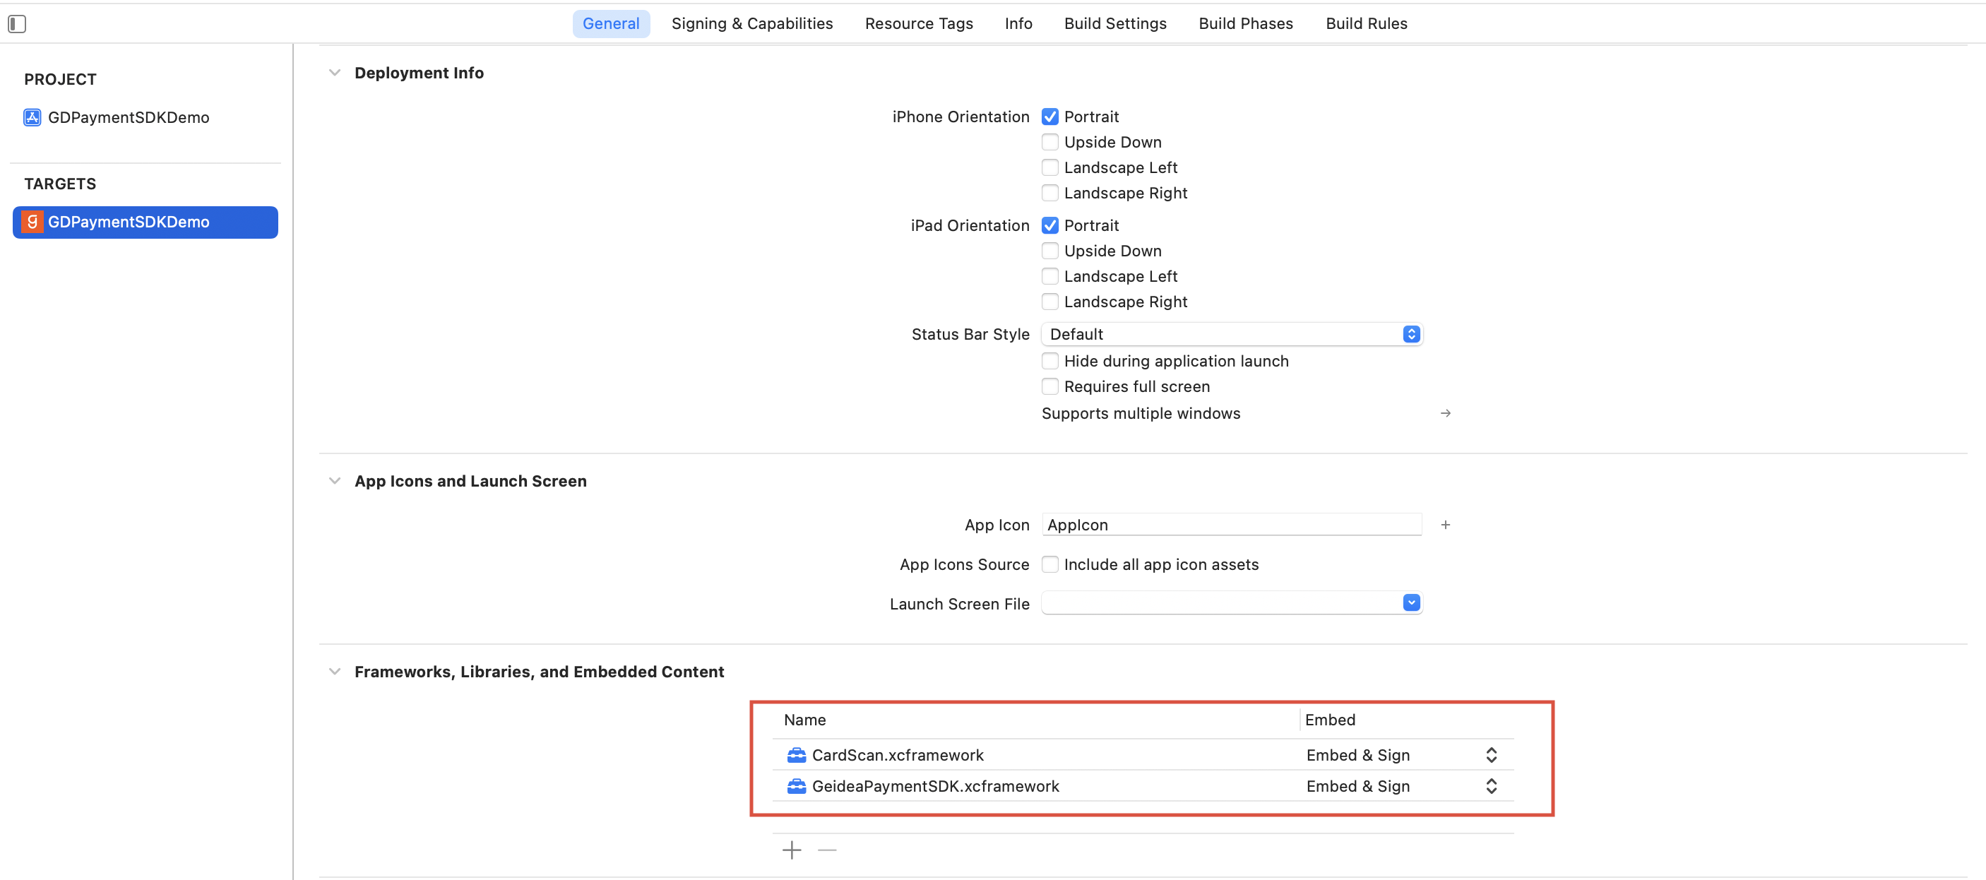Click the orange GDPaymentSDKDemo target icon
Image resolution: width=1986 pixels, height=880 pixels.
tap(32, 222)
